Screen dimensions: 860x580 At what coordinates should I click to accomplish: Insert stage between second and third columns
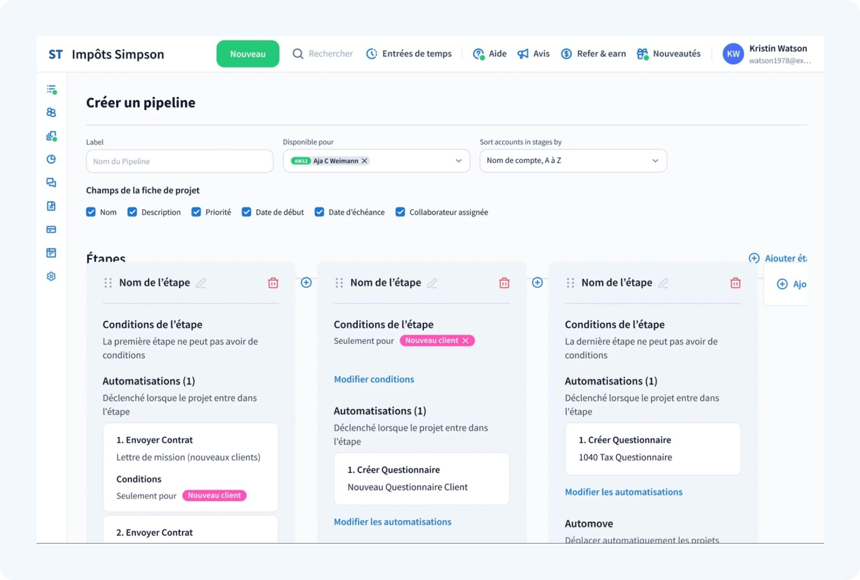coord(537,282)
